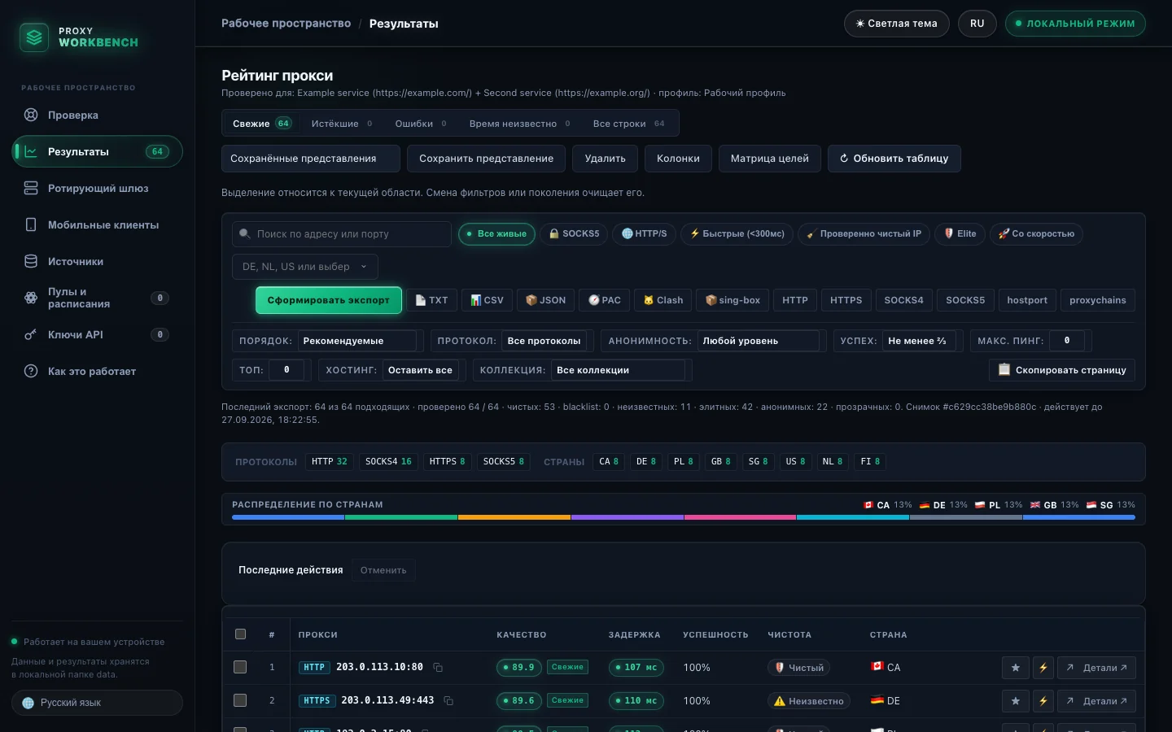1172x732 pixels.
Task: Switch to Время неизвестно tab
Action: [x=520, y=124]
